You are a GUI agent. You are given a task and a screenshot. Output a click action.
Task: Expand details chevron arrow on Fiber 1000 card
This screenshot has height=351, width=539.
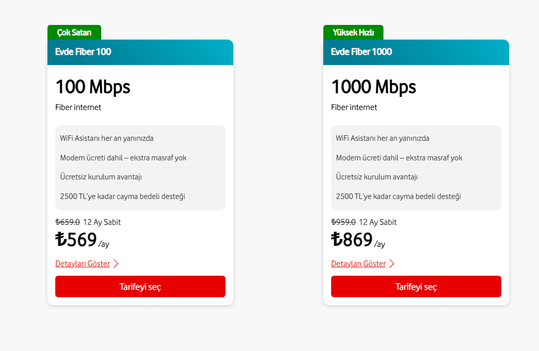[392, 264]
